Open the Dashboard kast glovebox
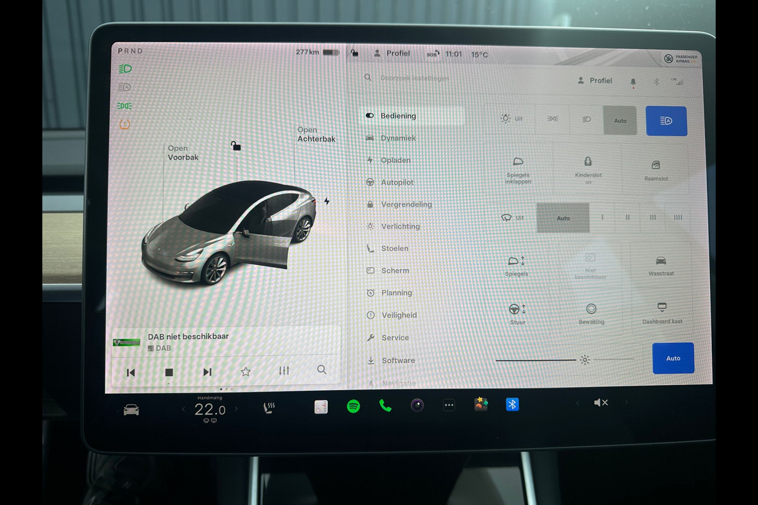The image size is (758, 505). point(662,313)
